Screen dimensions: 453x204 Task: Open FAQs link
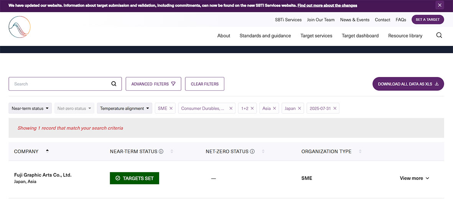pos(401,20)
